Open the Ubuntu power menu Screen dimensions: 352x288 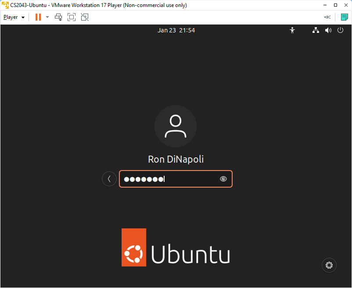click(x=340, y=30)
